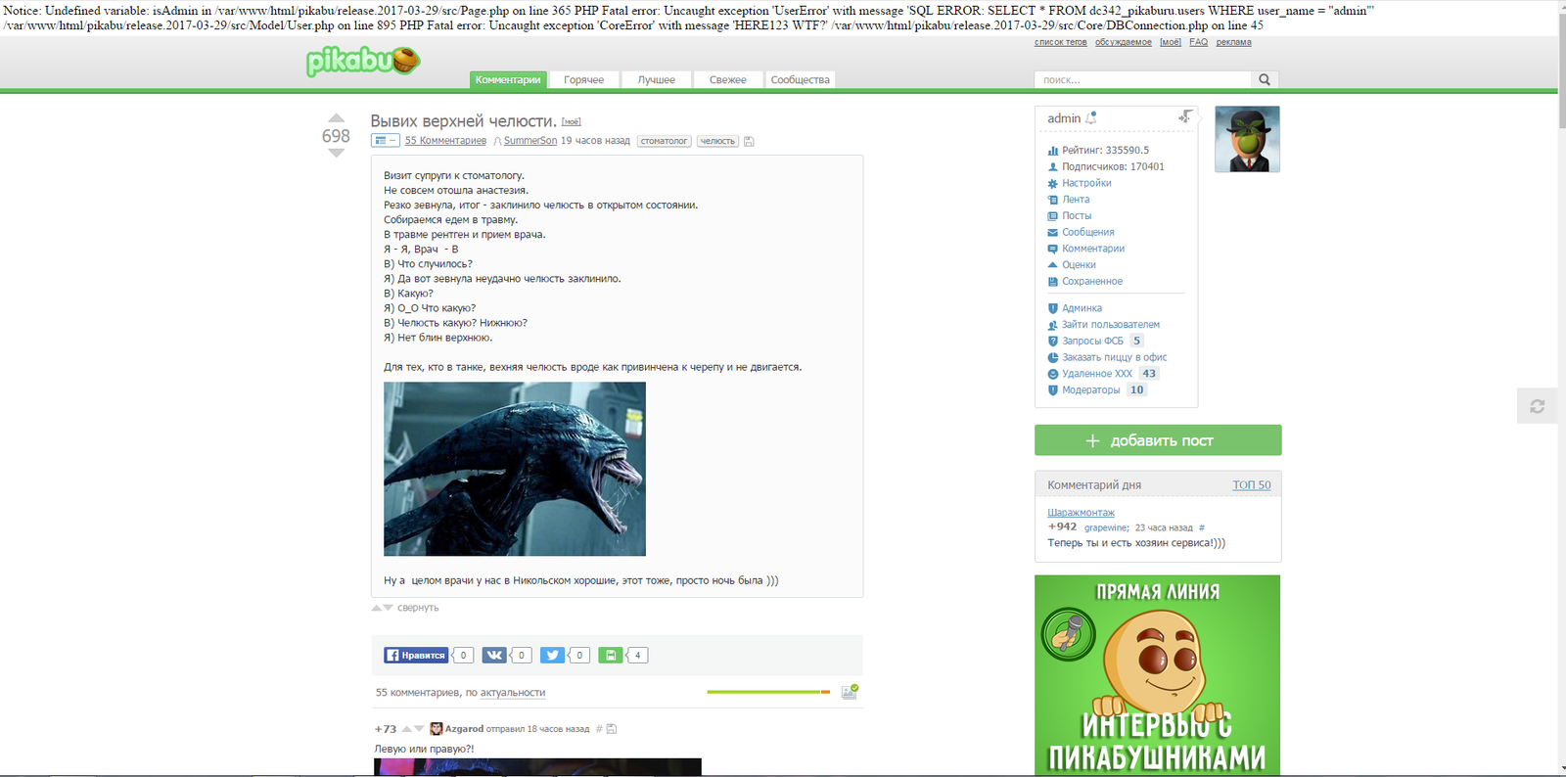This screenshot has width=1566, height=777.
Task: Click the refresh icon on the right edge
Action: point(1537,406)
